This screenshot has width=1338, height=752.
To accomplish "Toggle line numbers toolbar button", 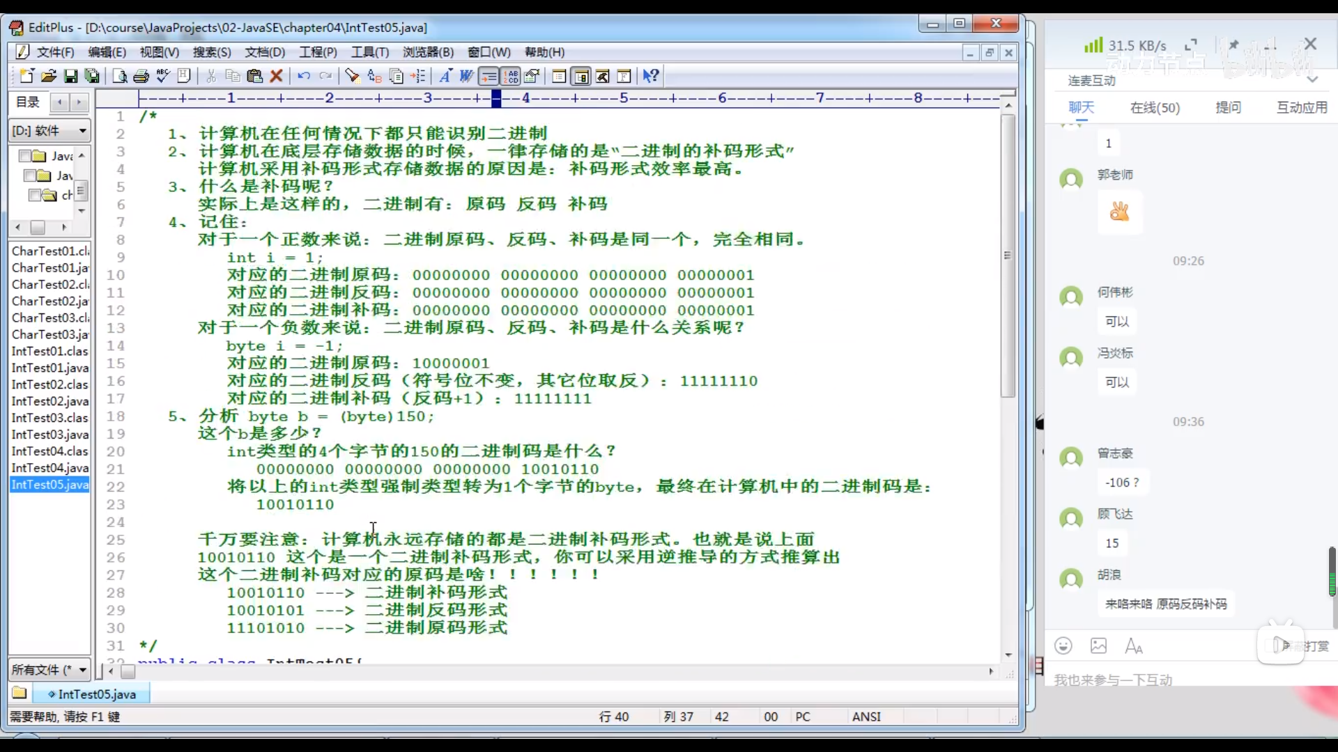I will pyautogui.click(x=511, y=76).
